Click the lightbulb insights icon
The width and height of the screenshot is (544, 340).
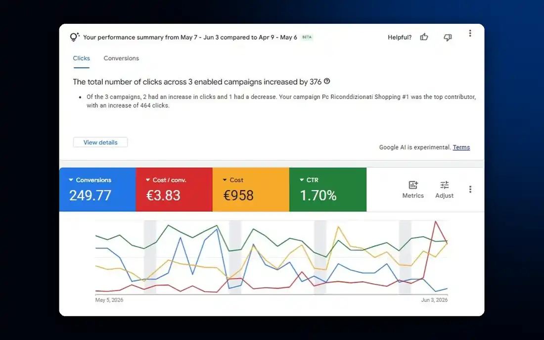[75, 37]
